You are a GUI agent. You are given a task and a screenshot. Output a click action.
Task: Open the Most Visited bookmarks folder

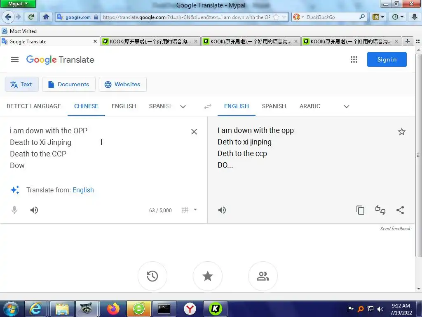[x=19, y=31]
